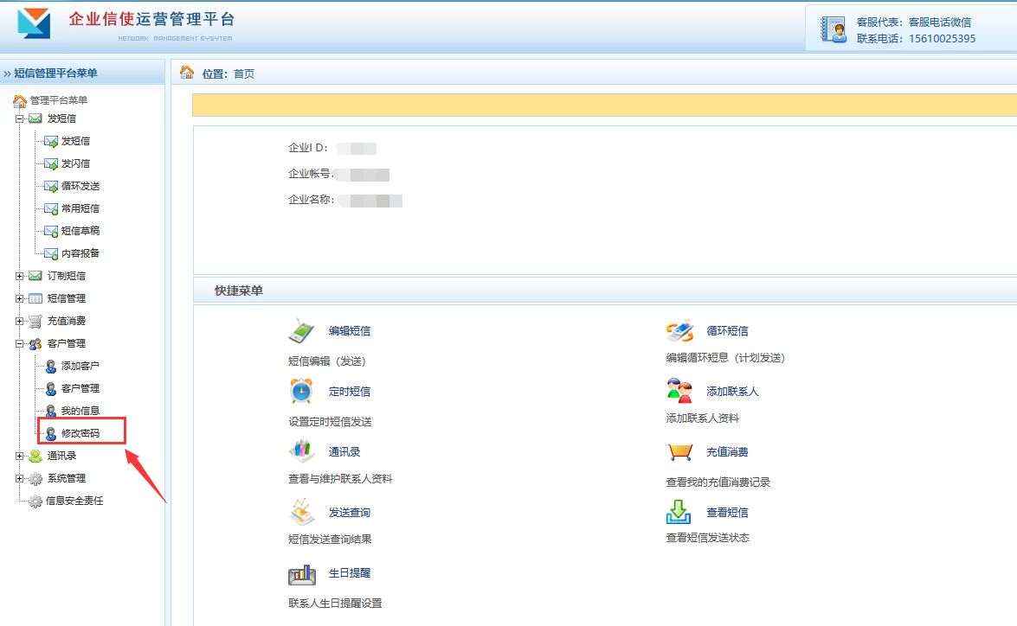Click the 生日提醒 chart icon
The width and height of the screenshot is (1017, 626).
301,573
